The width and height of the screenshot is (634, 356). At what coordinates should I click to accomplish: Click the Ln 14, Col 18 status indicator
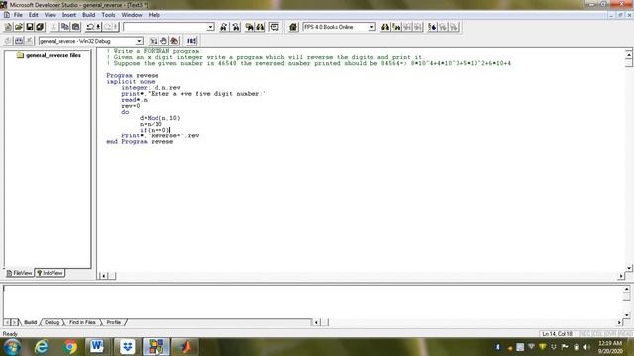(x=557, y=334)
